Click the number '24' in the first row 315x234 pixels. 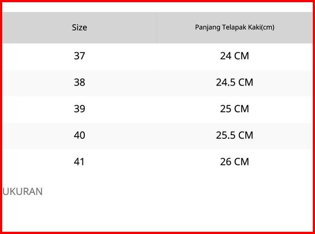pyautogui.click(x=226, y=56)
